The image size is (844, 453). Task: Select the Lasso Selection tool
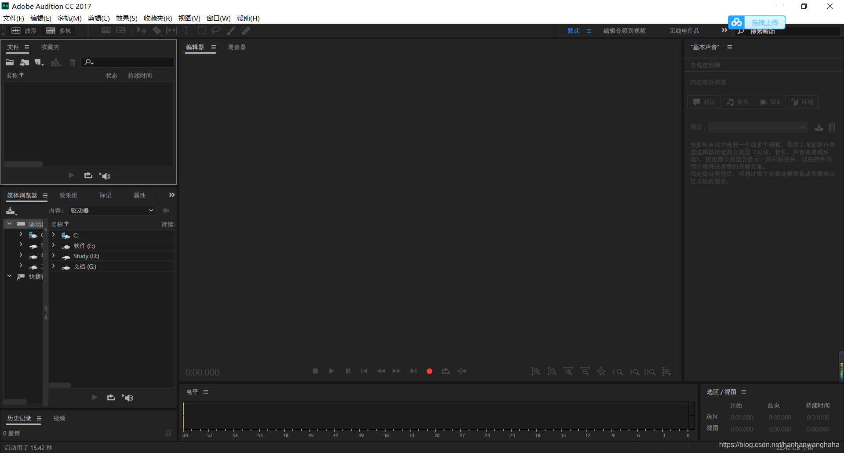(216, 30)
